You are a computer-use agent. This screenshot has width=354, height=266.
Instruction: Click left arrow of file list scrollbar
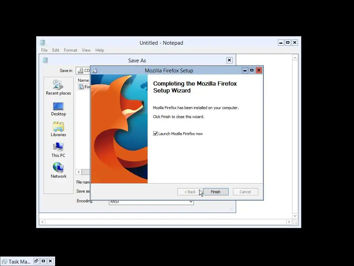pos(78,172)
